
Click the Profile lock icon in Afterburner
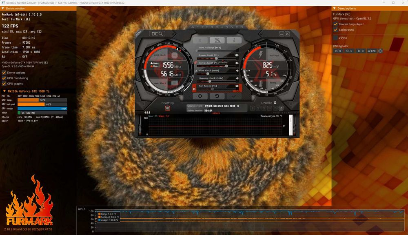[x=275, y=102]
